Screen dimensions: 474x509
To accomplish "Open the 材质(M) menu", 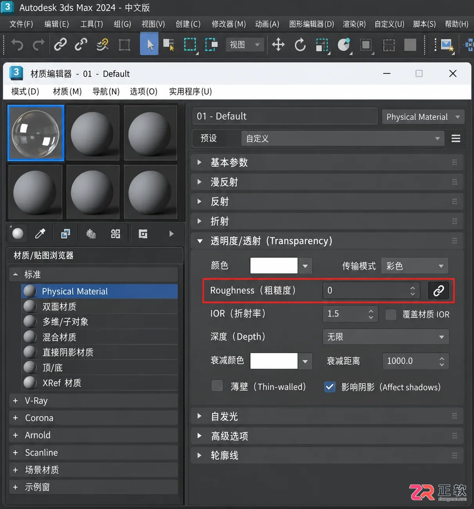I will [x=67, y=91].
